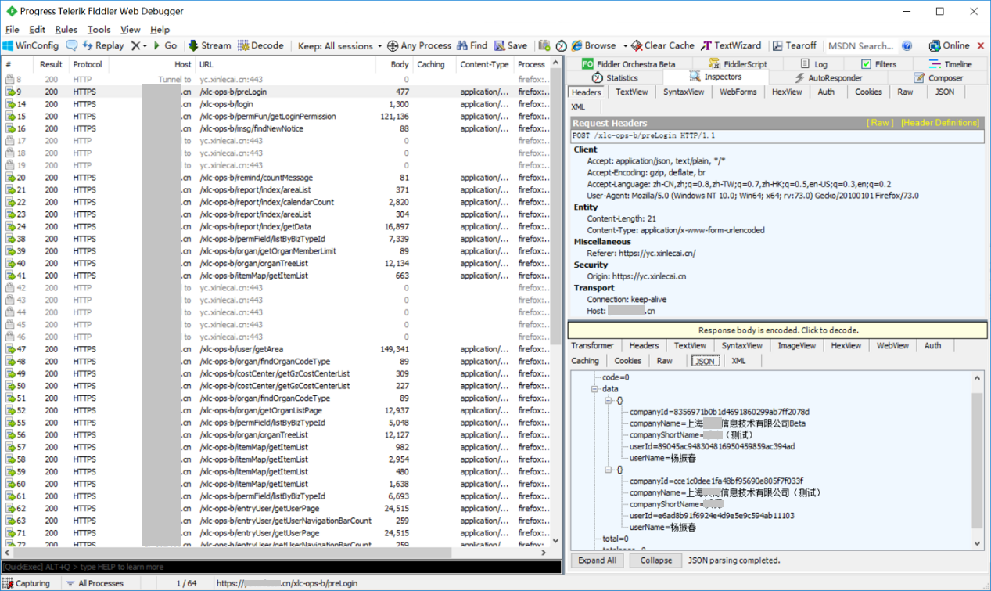Switch to the AutoResponder tab
991x591 pixels.
[828, 78]
